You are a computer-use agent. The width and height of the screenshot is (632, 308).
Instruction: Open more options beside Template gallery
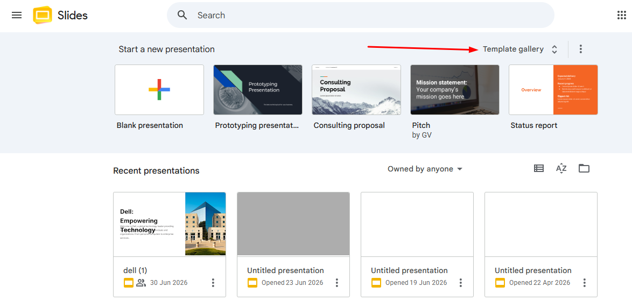(580, 49)
